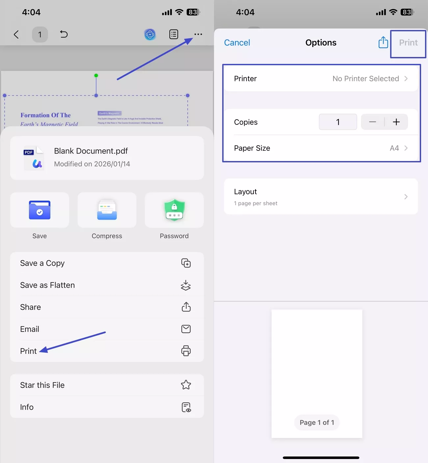This screenshot has width=428, height=463.
Task: Tap the Page 1 of 1 label
Action: 317,422
